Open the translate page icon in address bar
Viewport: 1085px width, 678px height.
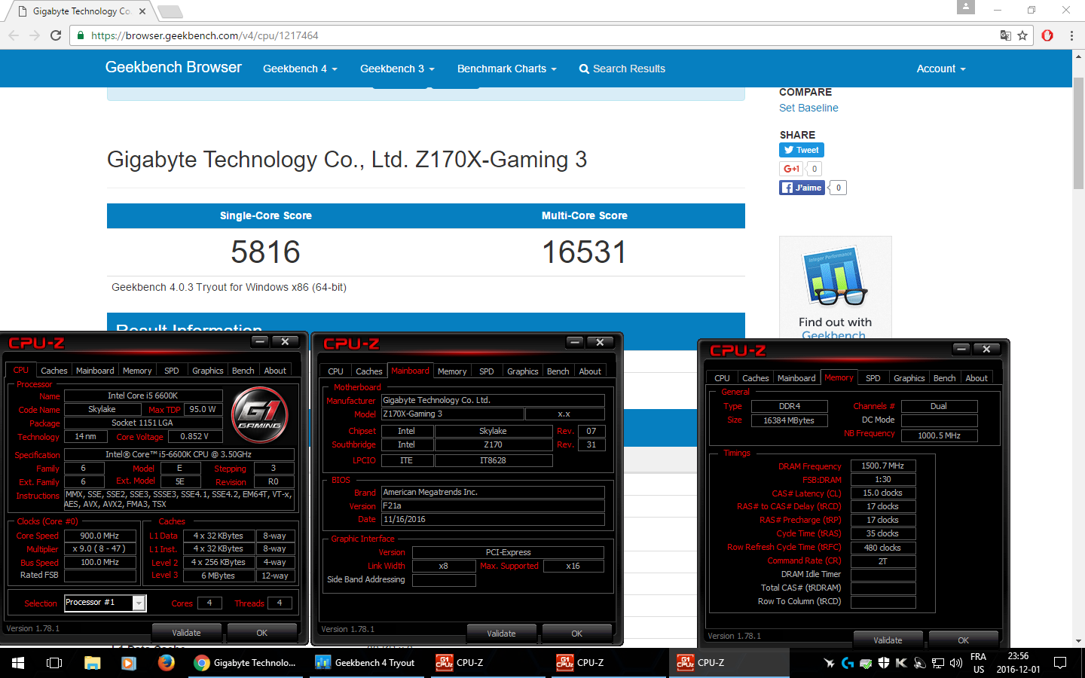[x=1005, y=35]
